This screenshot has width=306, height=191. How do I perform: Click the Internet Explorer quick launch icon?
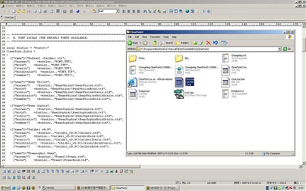14,188
